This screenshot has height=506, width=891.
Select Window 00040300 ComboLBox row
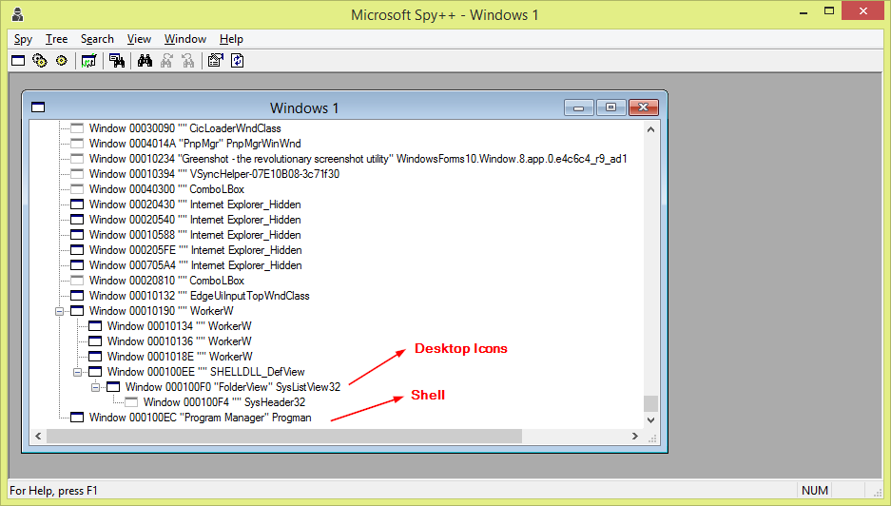[166, 188]
